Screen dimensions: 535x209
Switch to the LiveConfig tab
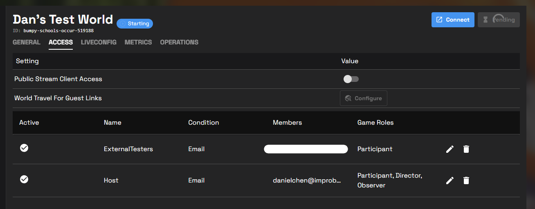(x=99, y=42)
